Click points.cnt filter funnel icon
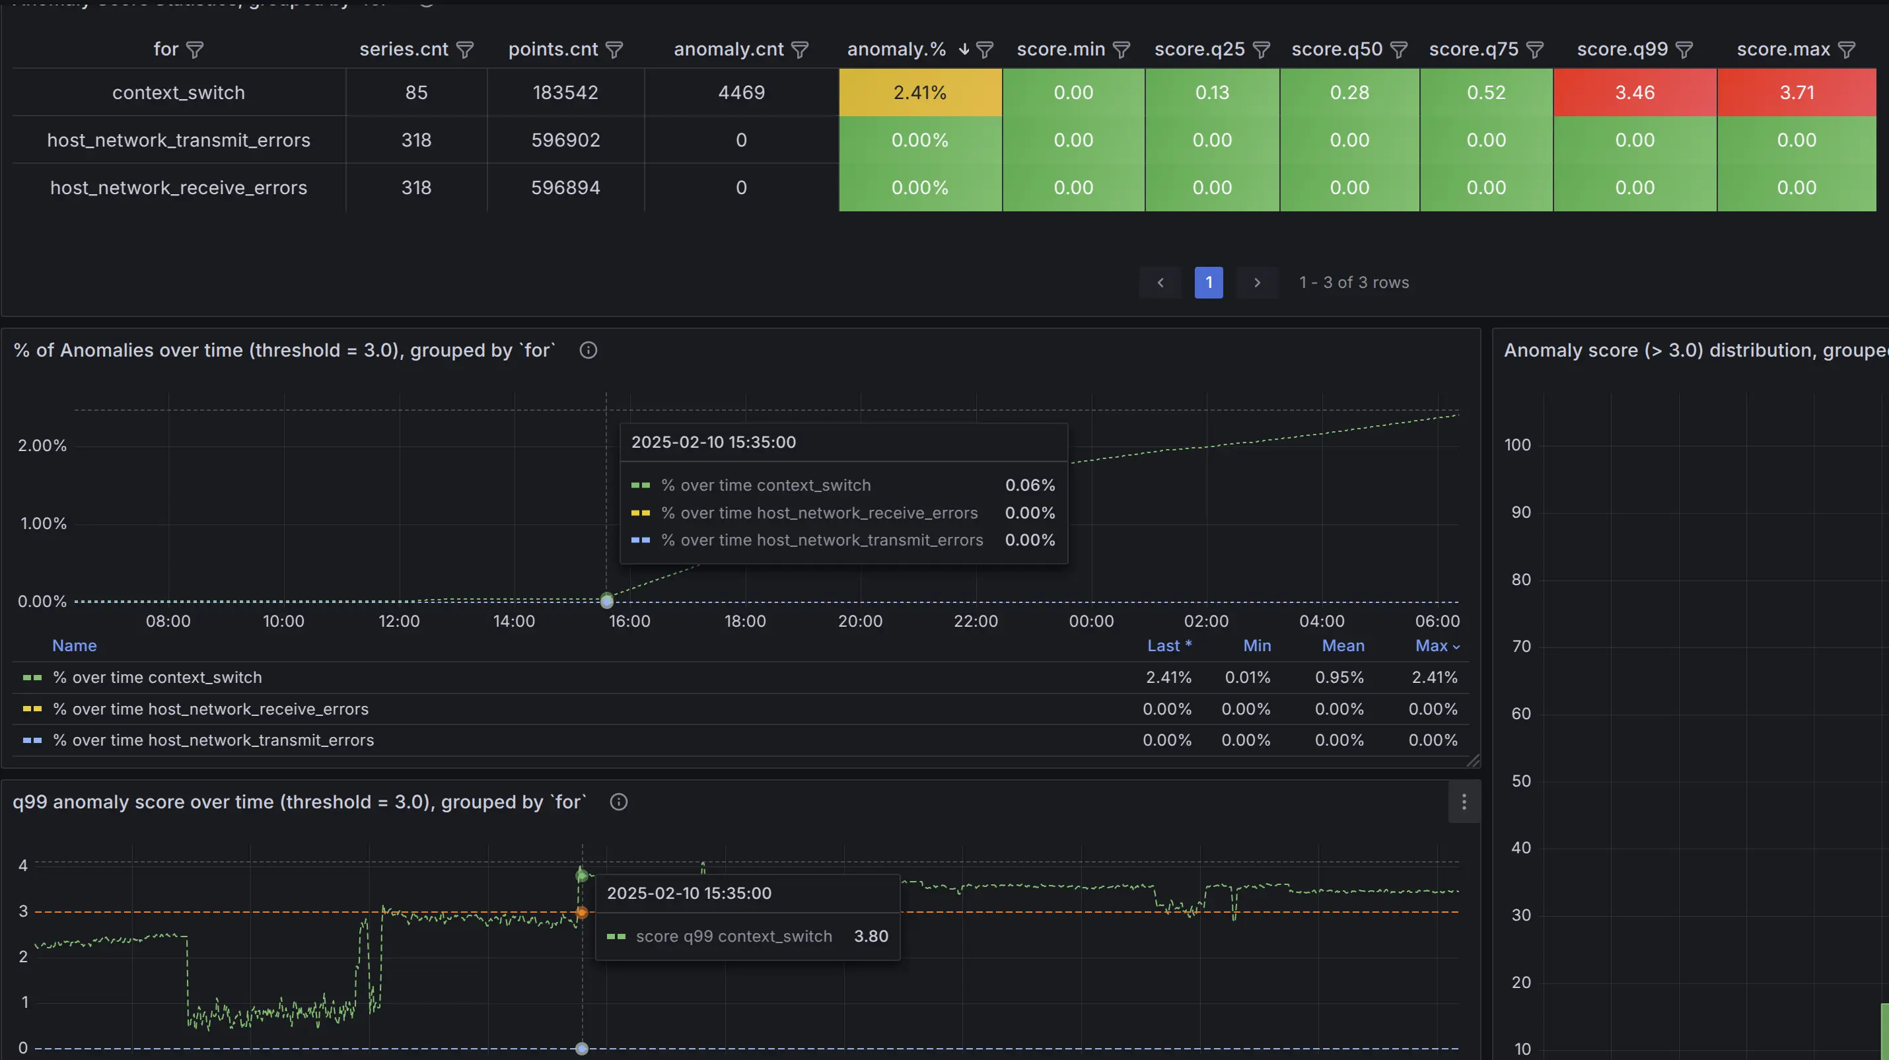This screenshot has height=1060, width=1889. (614, 50)
